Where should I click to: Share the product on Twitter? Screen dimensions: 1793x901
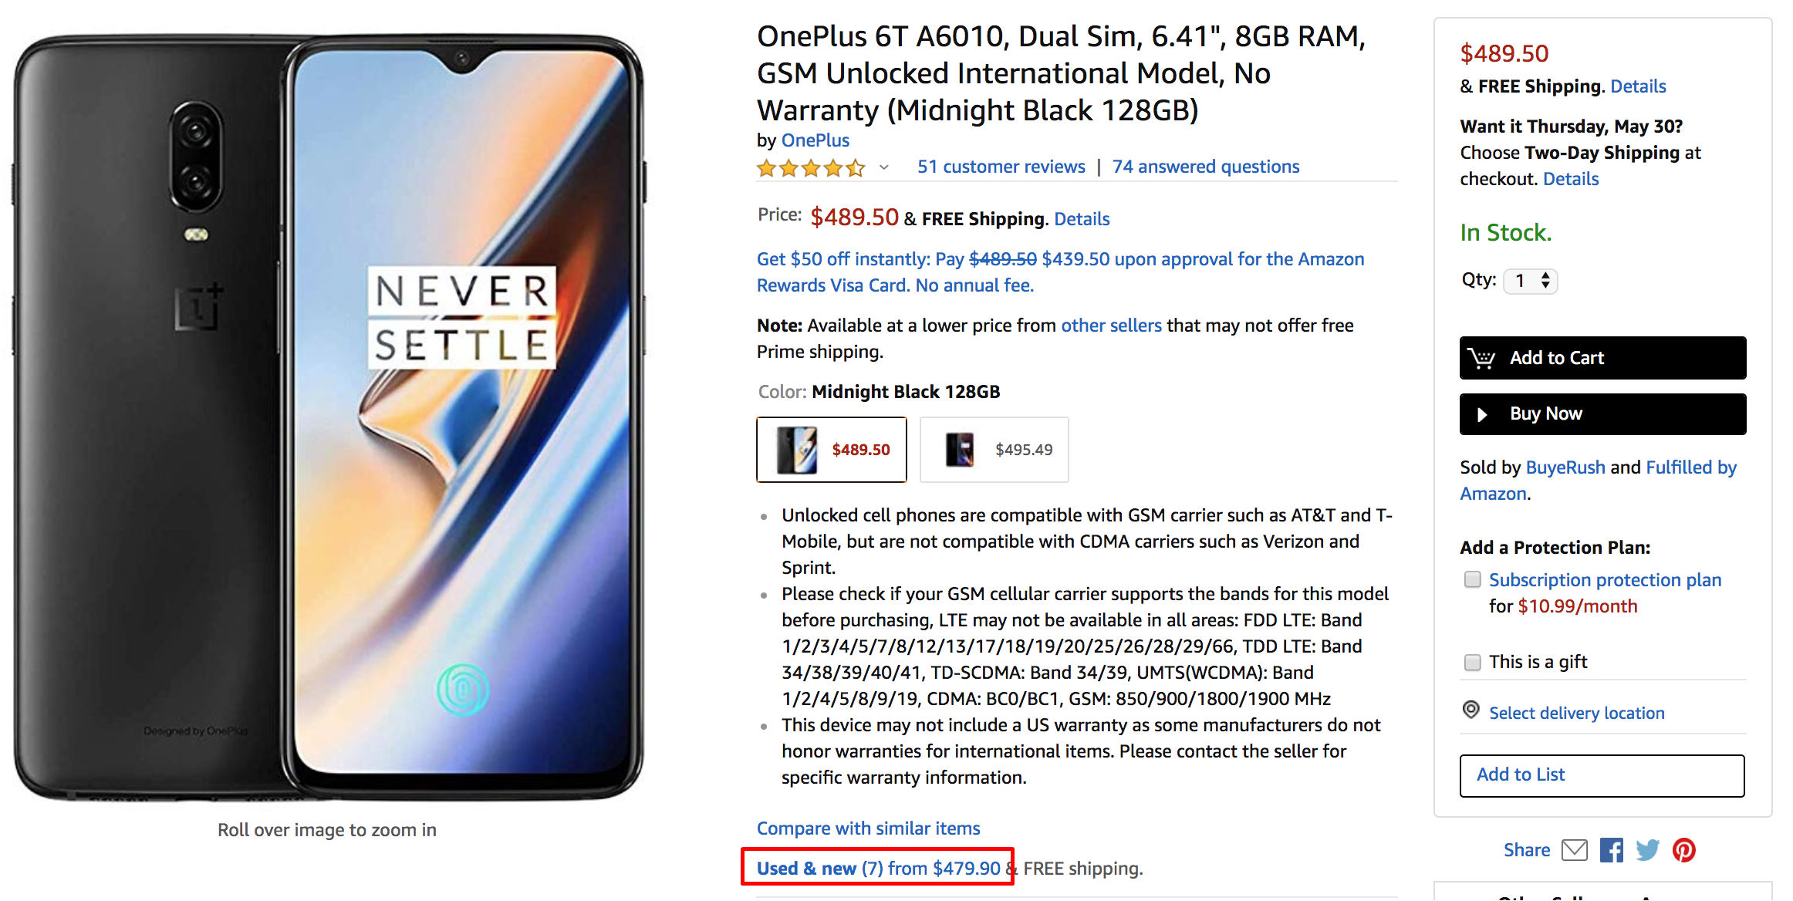pyautogui.click(x=1648, y=850)
